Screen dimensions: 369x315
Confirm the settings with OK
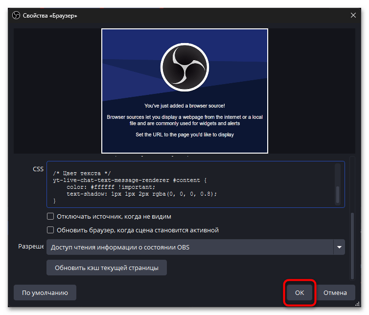point(300,292)
